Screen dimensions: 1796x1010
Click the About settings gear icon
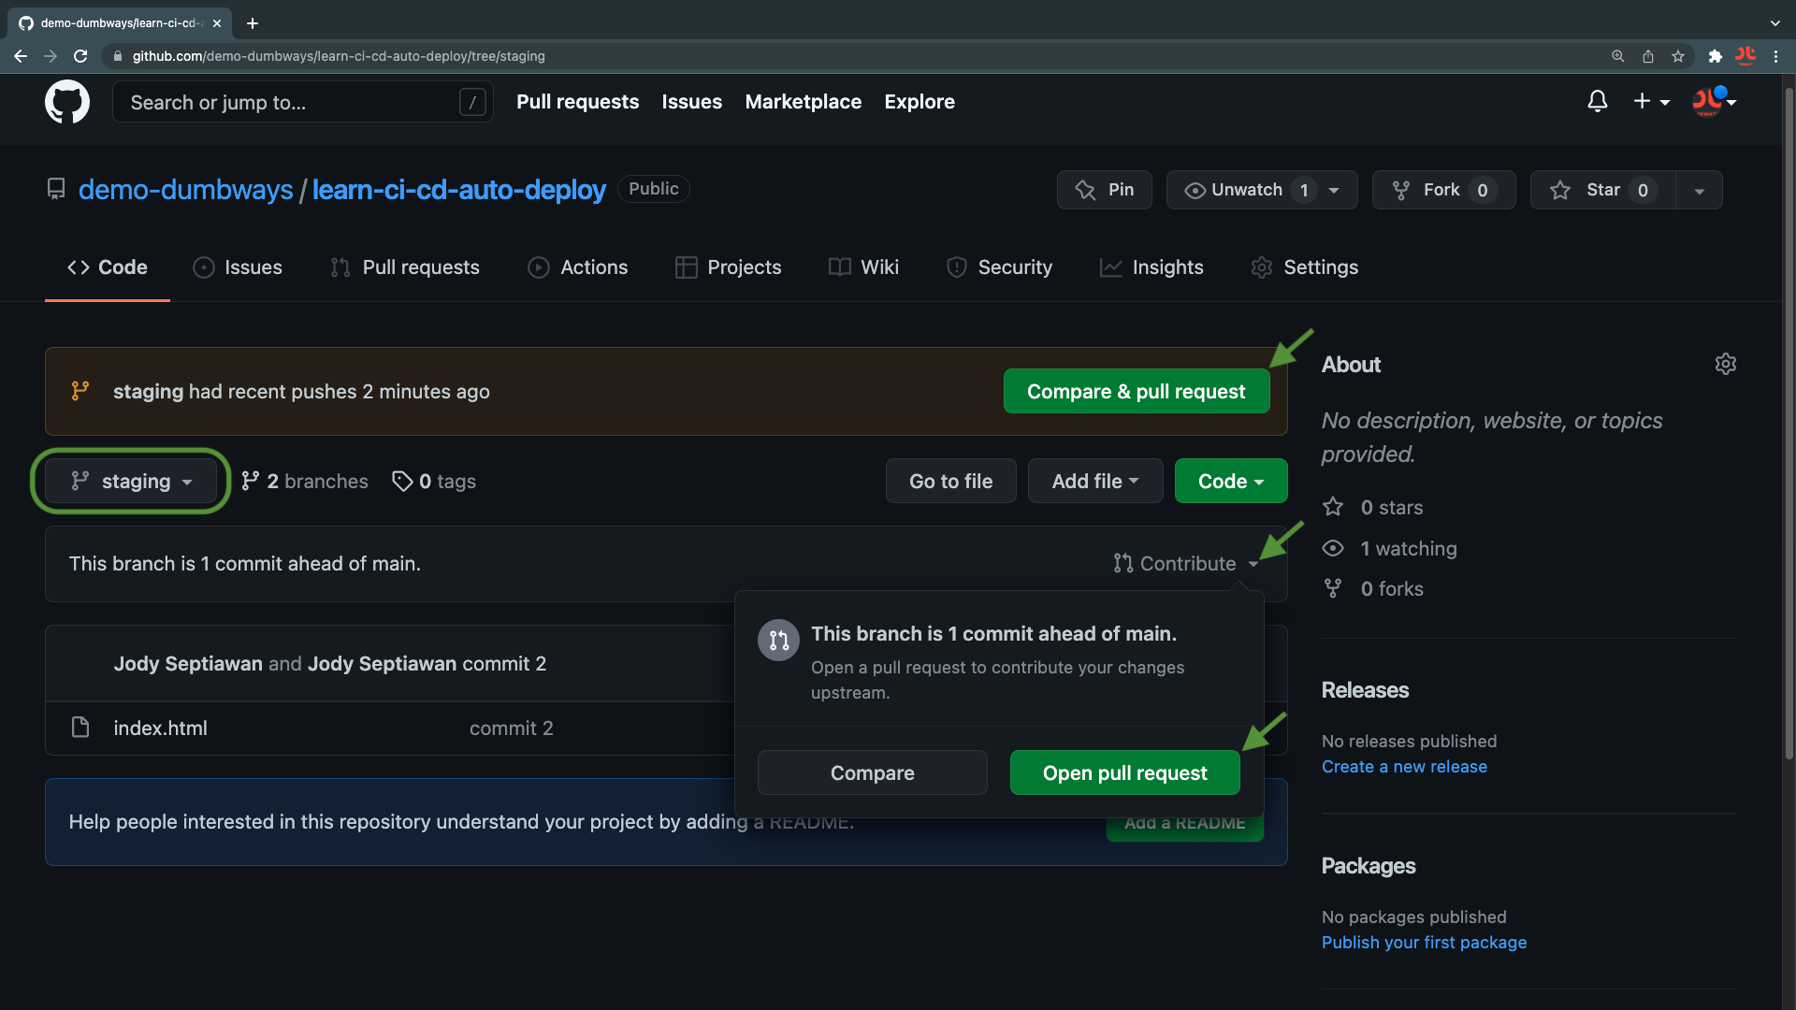1725,364
